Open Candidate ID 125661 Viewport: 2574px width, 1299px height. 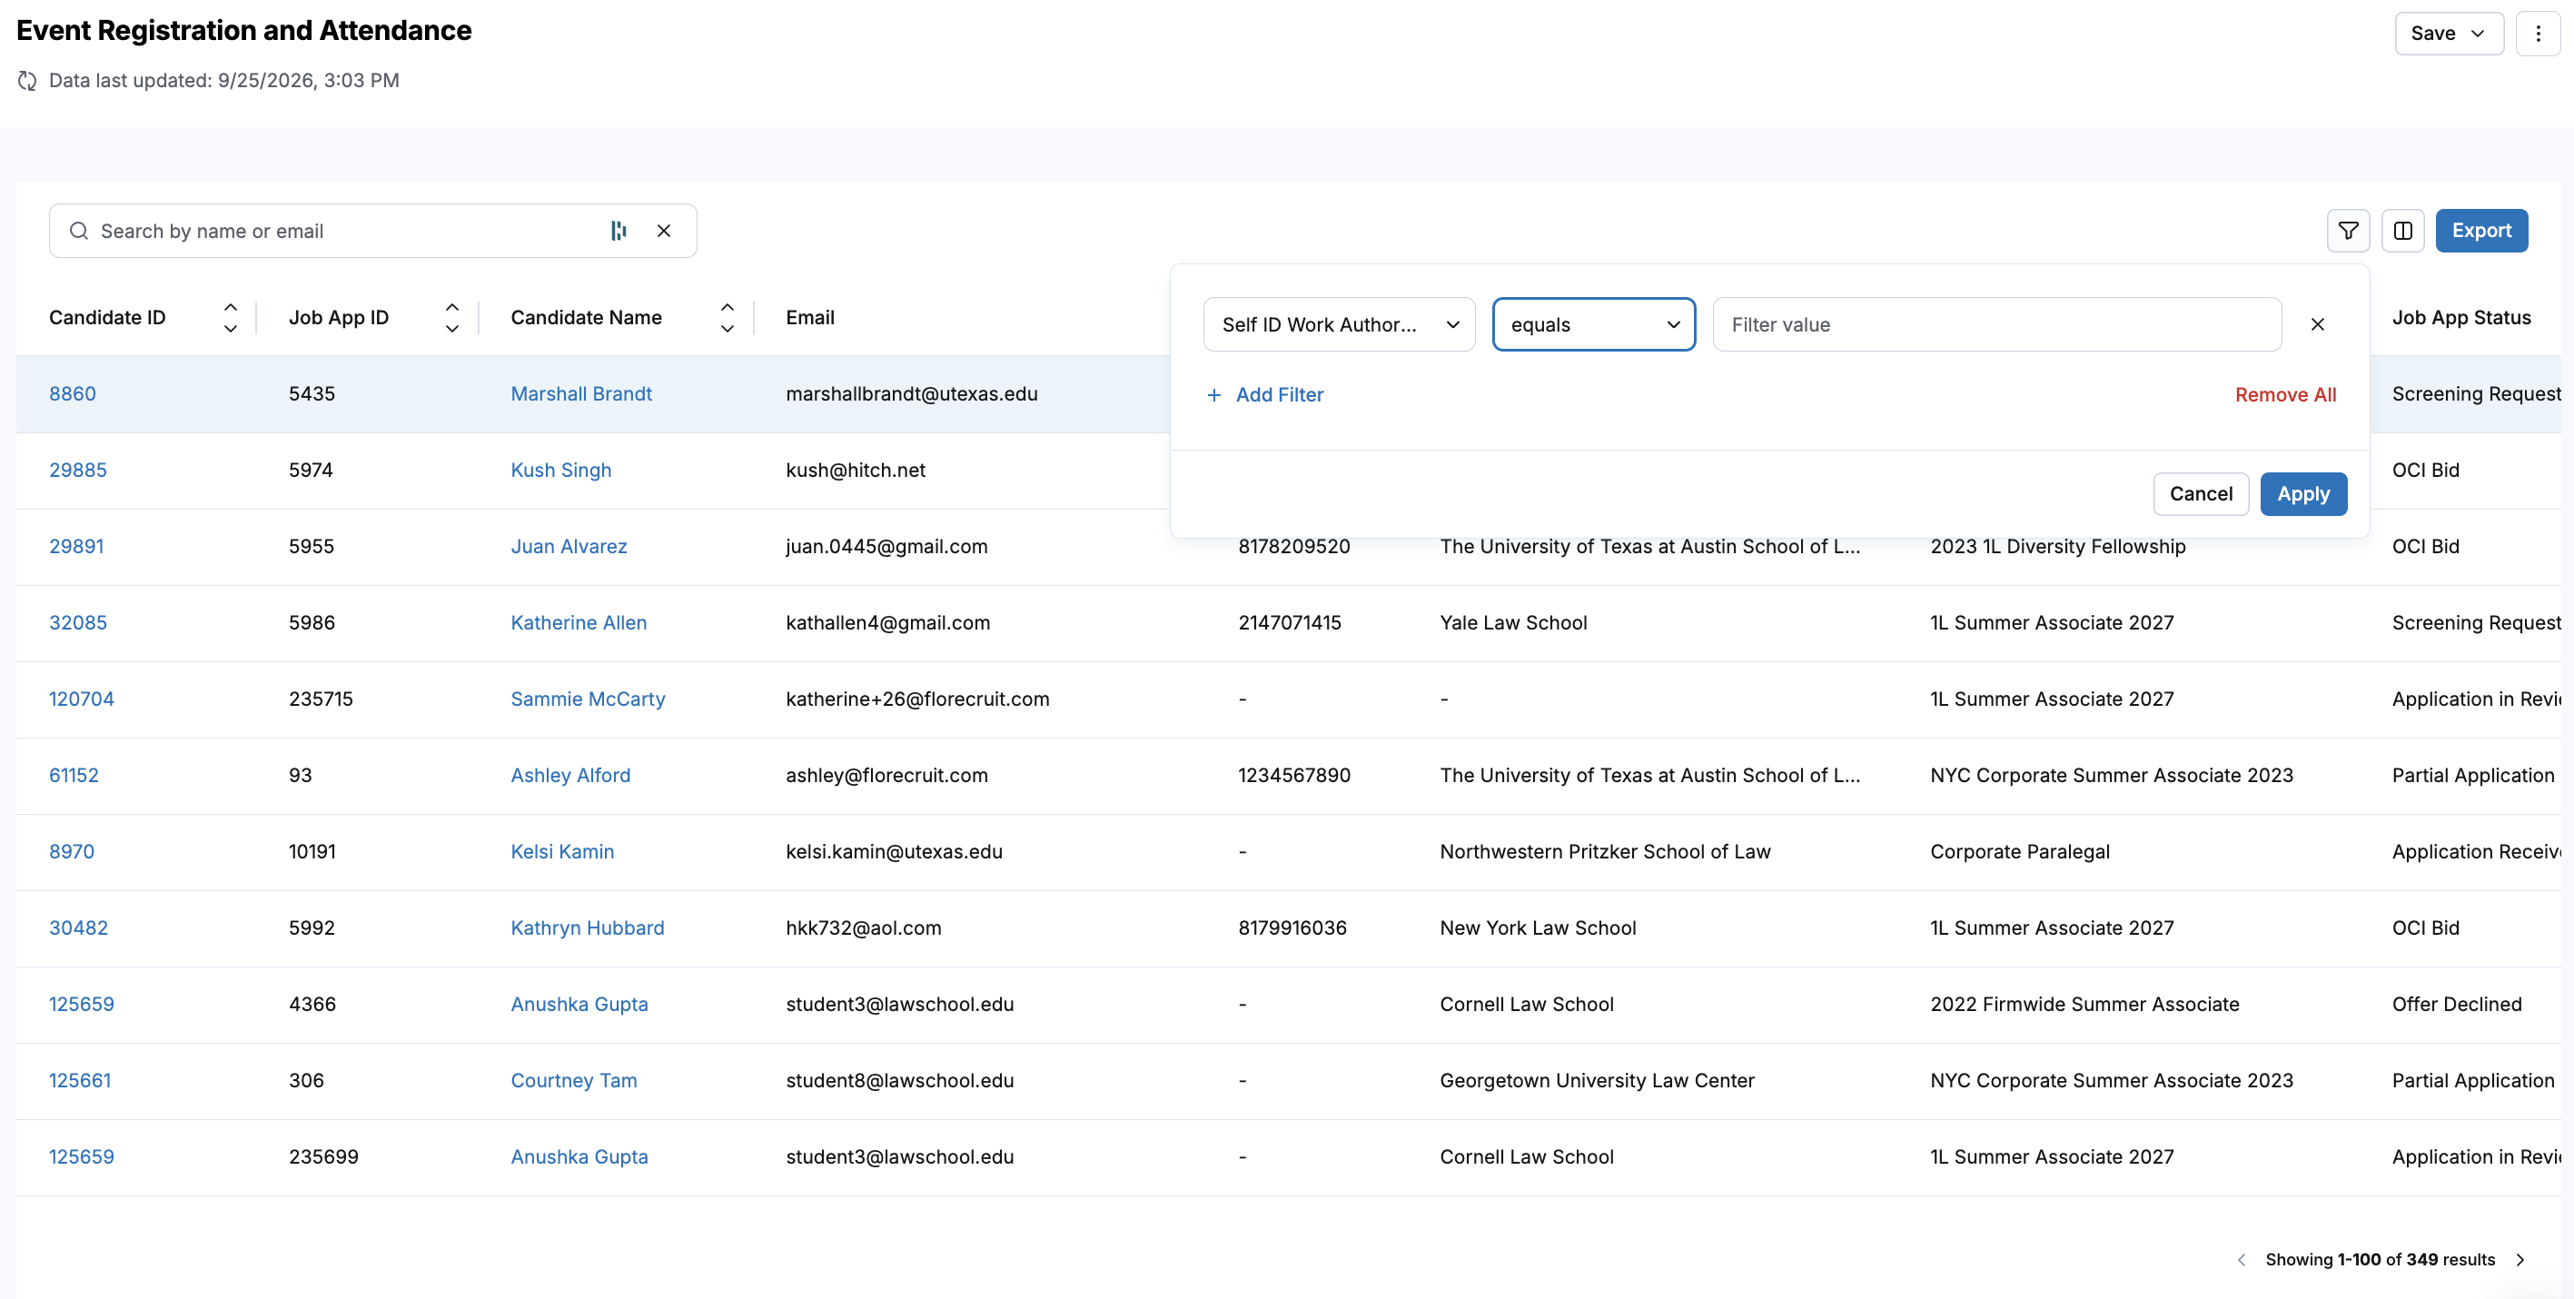point(80,1080)
